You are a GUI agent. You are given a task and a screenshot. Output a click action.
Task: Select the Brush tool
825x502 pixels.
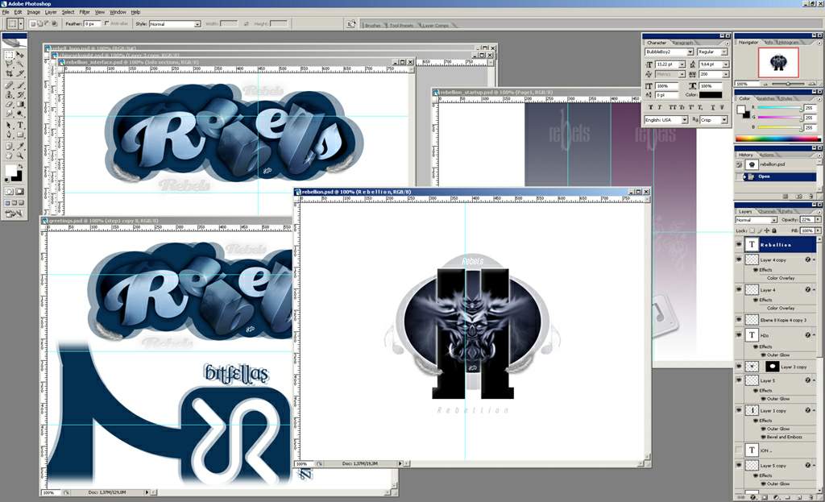point(19,85)
